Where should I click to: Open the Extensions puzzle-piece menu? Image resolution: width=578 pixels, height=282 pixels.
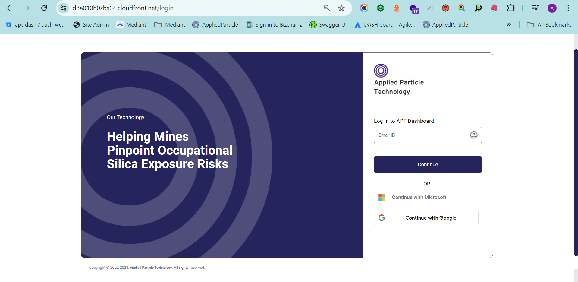coord(511,8)
